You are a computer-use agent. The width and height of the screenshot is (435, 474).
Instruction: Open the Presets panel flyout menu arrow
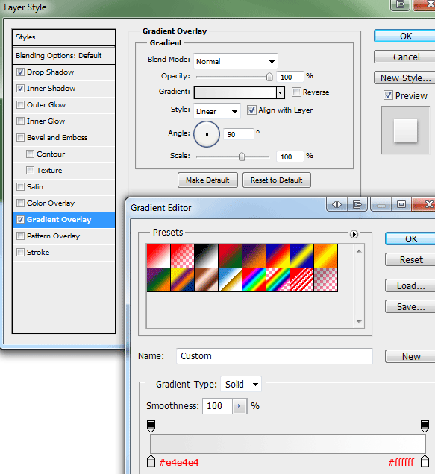click(x=354, y=234)
